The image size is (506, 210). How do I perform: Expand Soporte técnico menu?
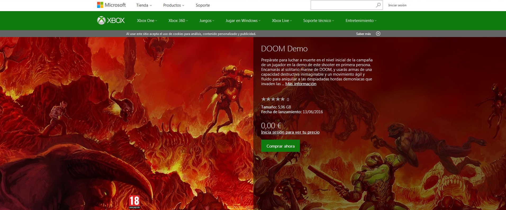(x=318, y=21)
